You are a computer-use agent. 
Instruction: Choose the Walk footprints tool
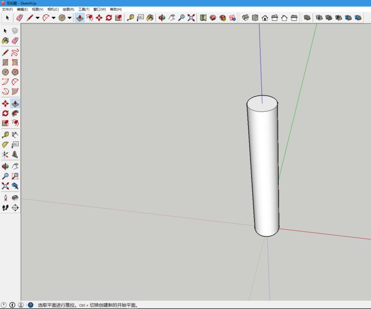5,207
